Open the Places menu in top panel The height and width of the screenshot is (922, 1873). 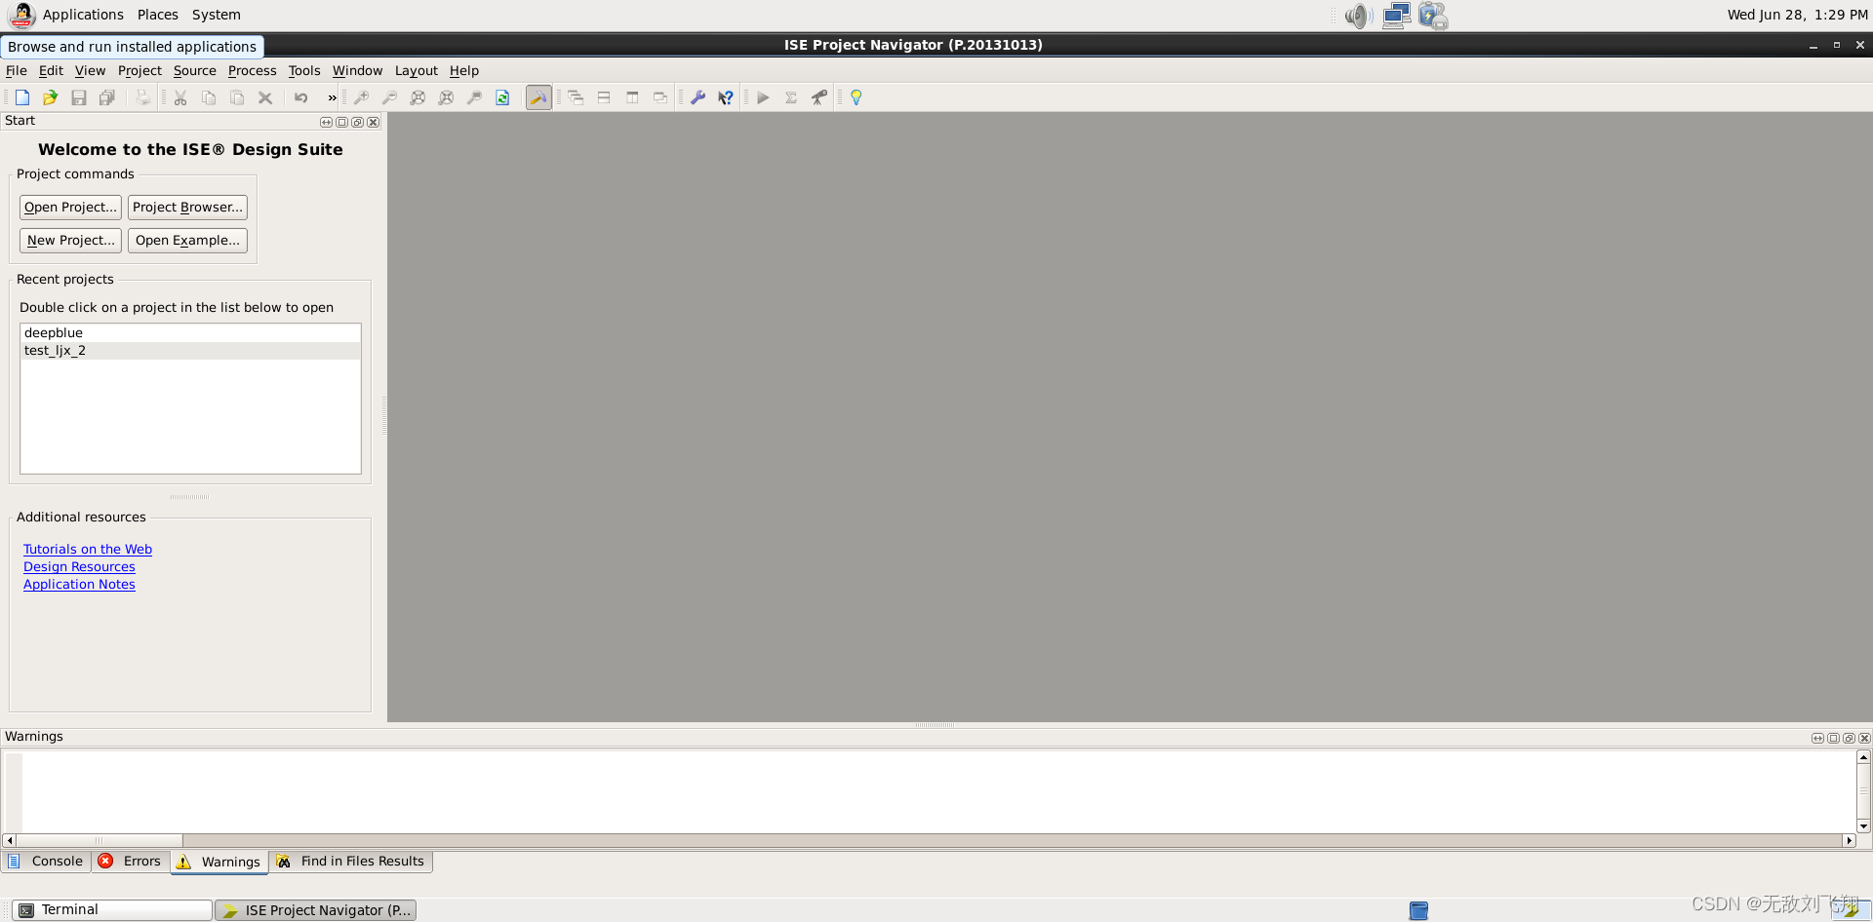[158, 15]
